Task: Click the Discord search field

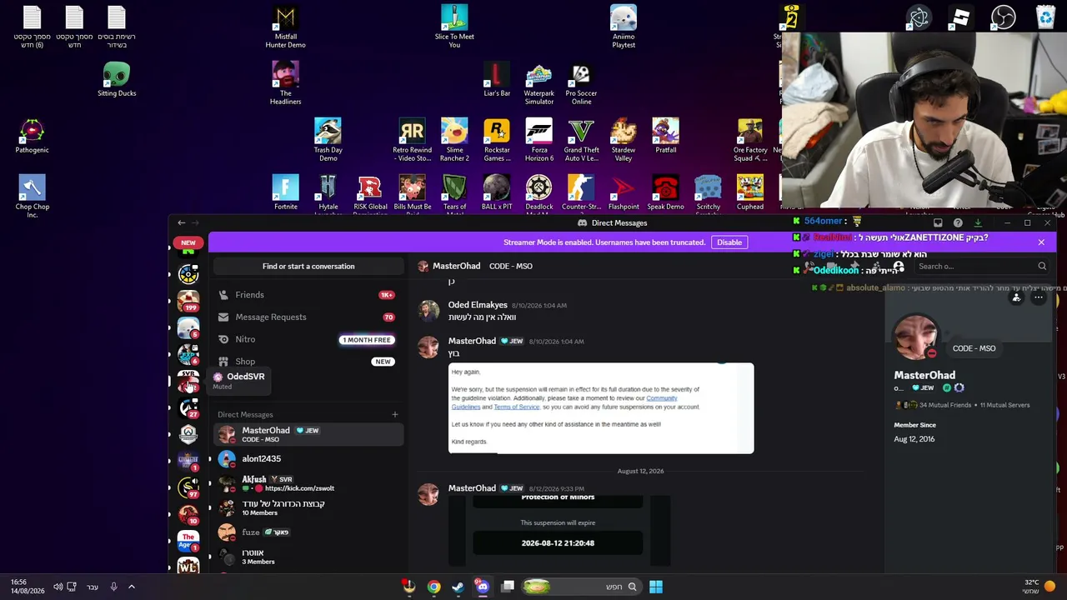Action: coord(980,267)
